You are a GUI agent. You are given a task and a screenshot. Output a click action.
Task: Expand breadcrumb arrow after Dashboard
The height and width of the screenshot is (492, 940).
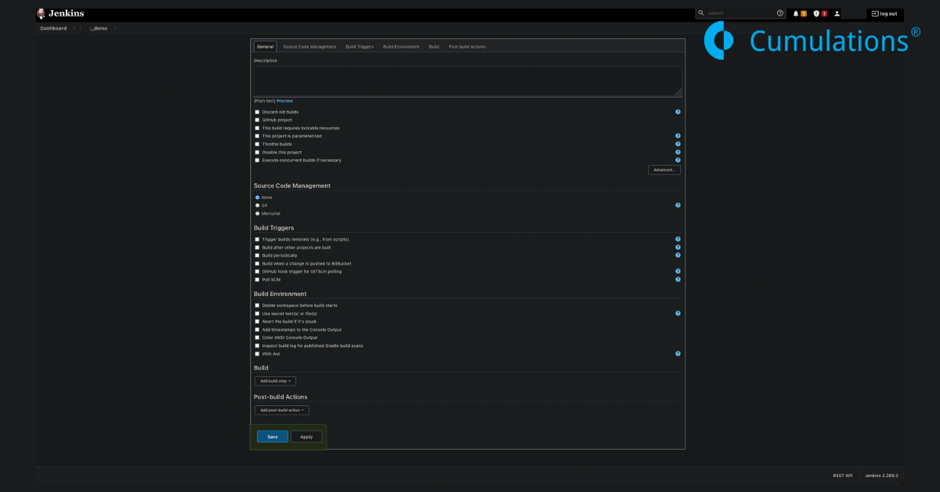point(74,28)
